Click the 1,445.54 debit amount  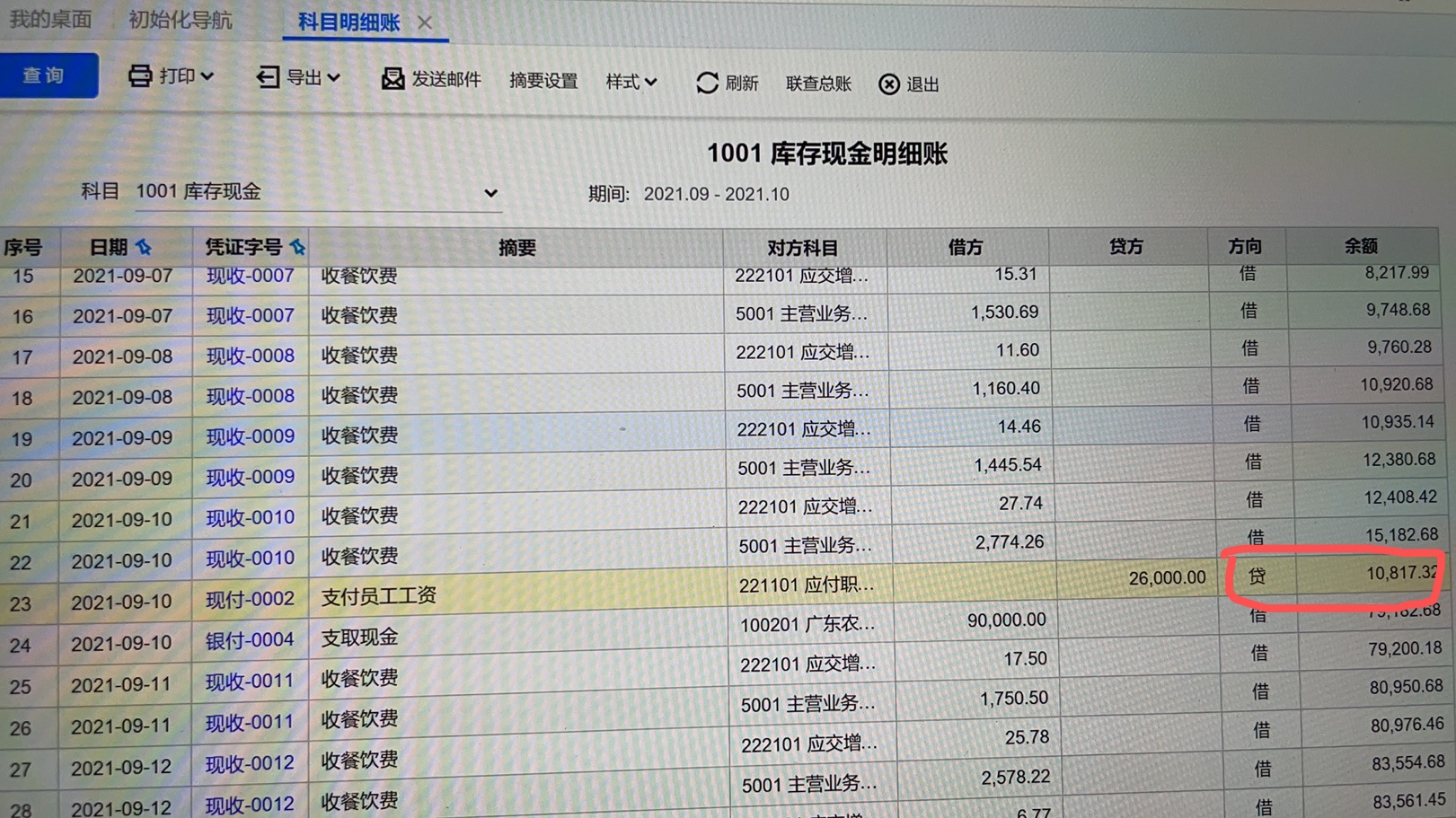(x=1008, y=465)
